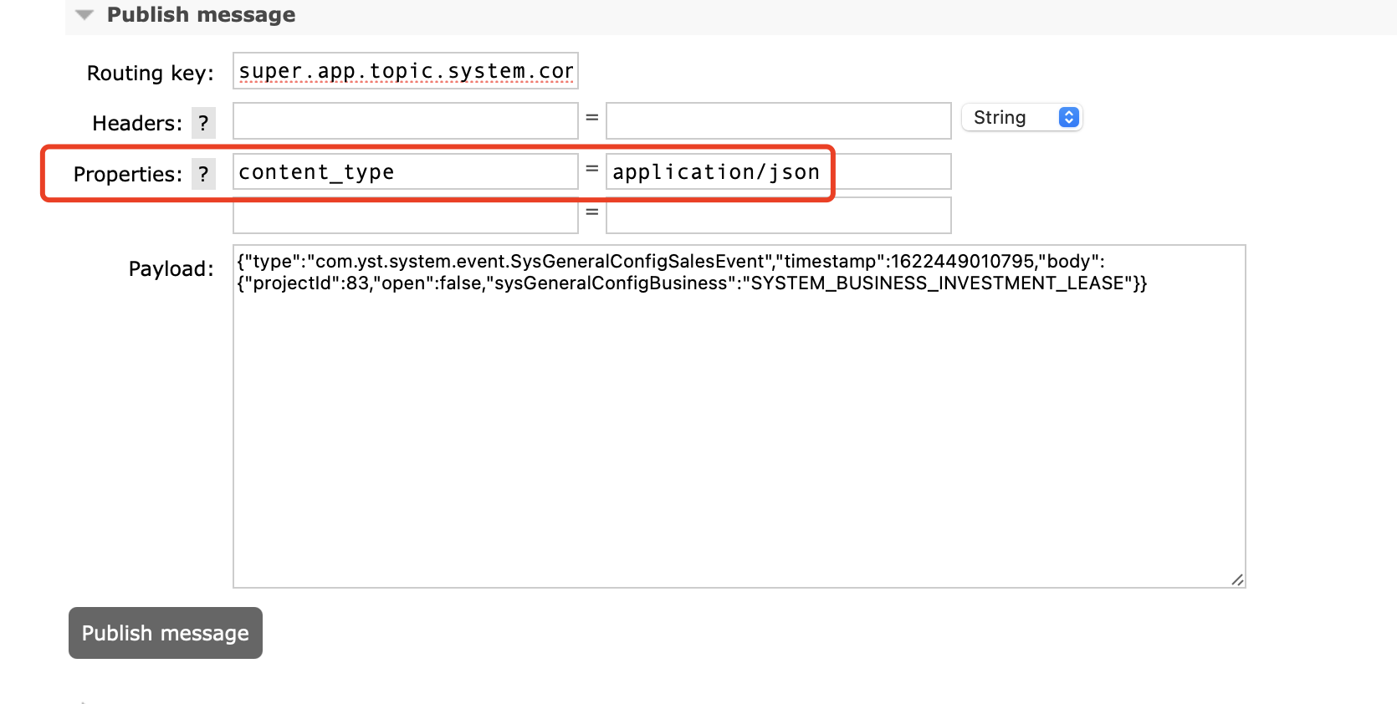Screen dimensions: 1397x704
Task: Click the empty Headers name field
Action: [x=405, y=121]
